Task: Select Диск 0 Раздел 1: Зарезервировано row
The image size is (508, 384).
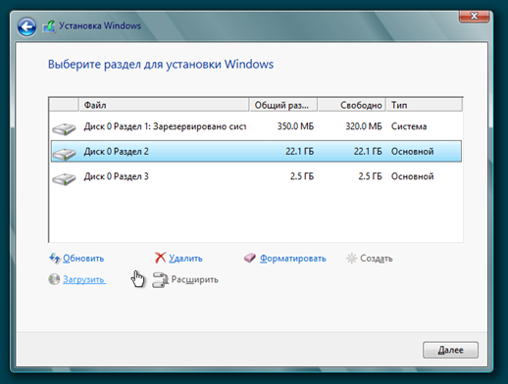Action: [256, 126]
